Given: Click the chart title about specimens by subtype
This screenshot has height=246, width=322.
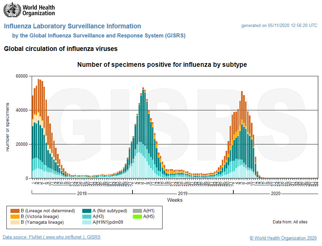Looking at the screenshot, I should click(162, 65).
